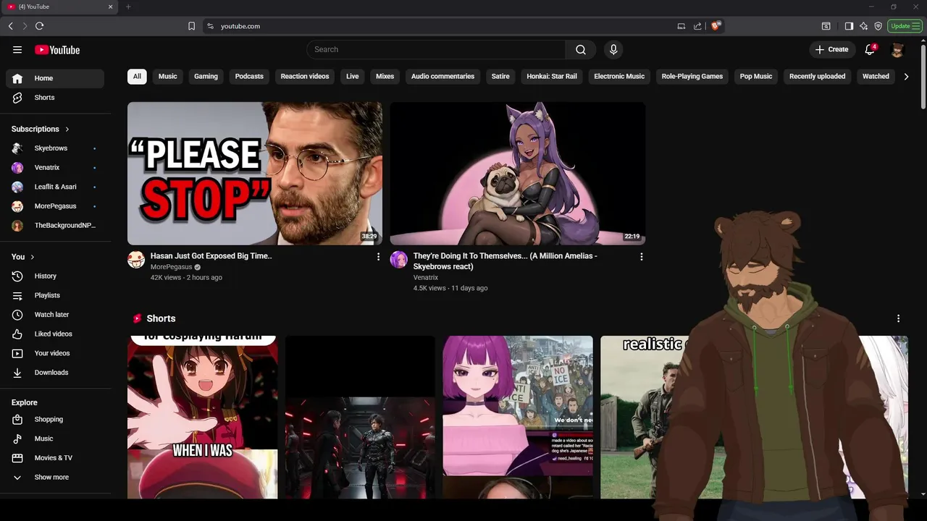Screen dimensions: 927x521
Task: Open Hasan Just Got Exposed video title
Action: (x=211, y=256)
